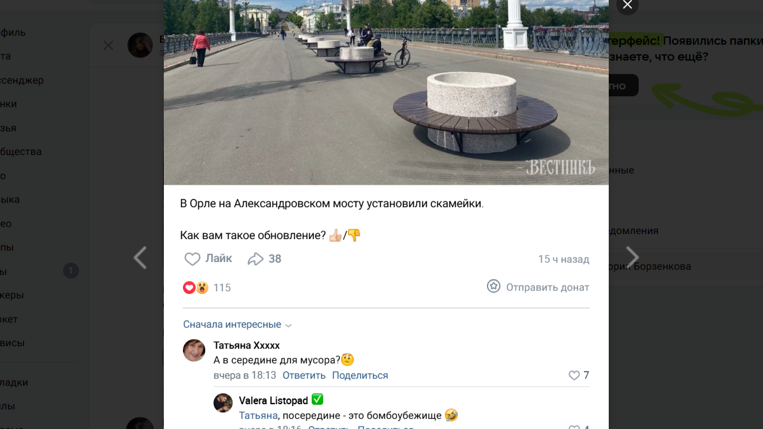This screenshot has height=429, width=763.
Task: Open Valera Listopad's profile name
Action: tap(273, 400)
